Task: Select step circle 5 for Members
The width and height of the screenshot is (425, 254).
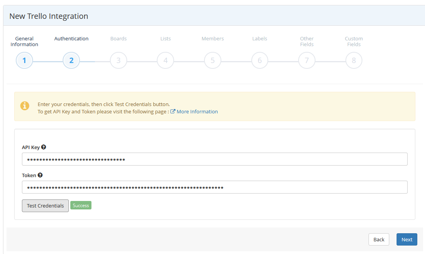Action: pyautogui.click(x=212, y=60)
